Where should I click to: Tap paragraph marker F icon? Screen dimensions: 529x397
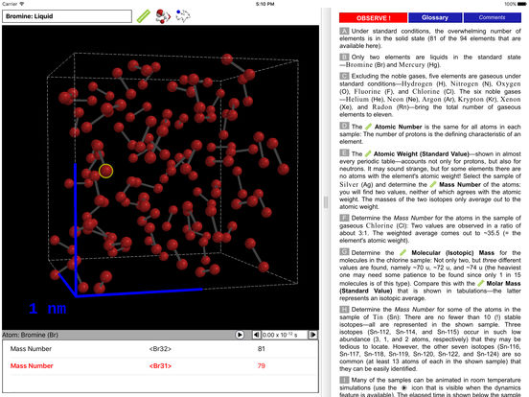click(344, 218)
